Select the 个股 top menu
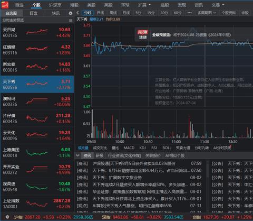 point(36,5)
